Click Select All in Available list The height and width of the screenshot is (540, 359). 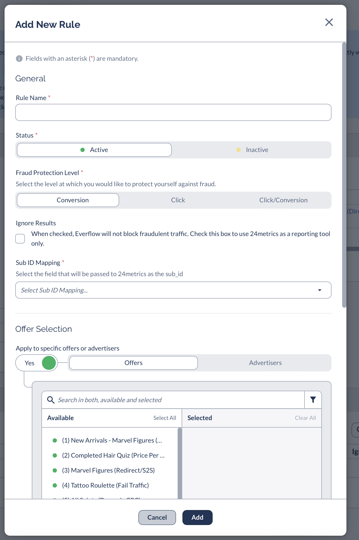pos(165,418)
